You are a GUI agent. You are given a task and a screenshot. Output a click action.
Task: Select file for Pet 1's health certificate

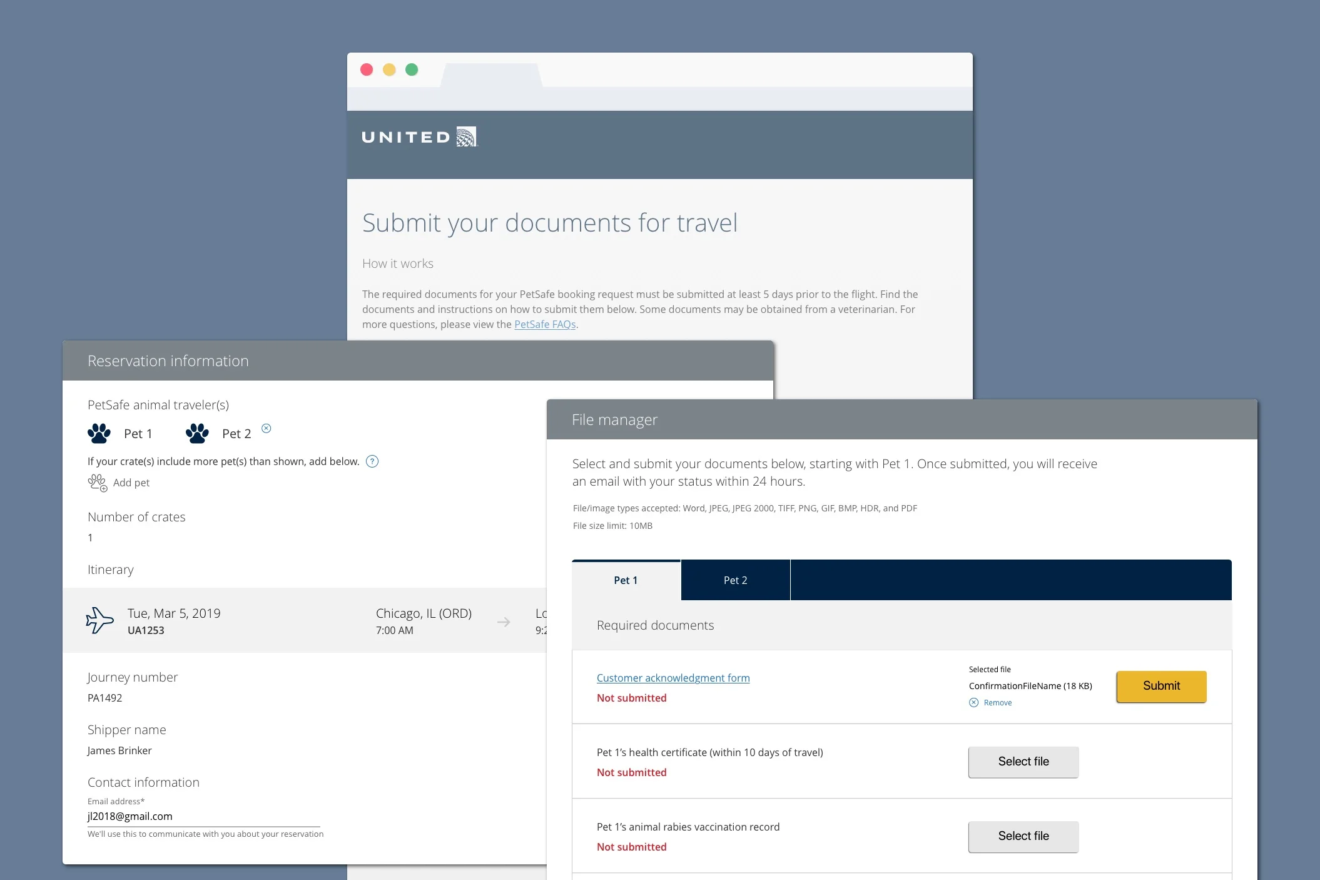pos(1023,762)
